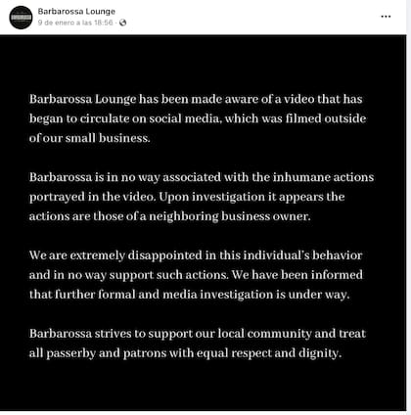This screenshot has height=415, width=411.
Task: Click the paragraph starting 'Barbarossa is in no way'
Action: [x=202, y=197]
